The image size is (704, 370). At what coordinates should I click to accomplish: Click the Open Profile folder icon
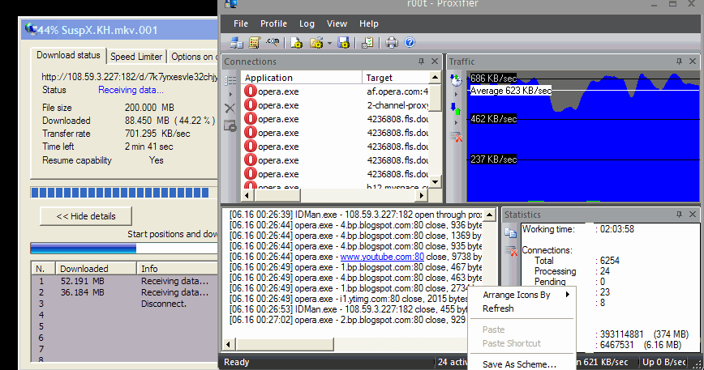click(316, 43)
